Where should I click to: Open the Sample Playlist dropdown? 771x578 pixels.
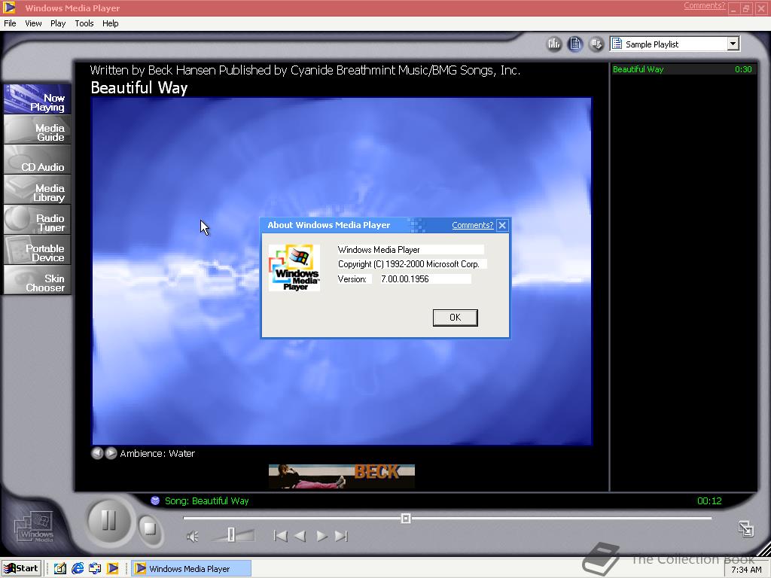click(733, 44)
